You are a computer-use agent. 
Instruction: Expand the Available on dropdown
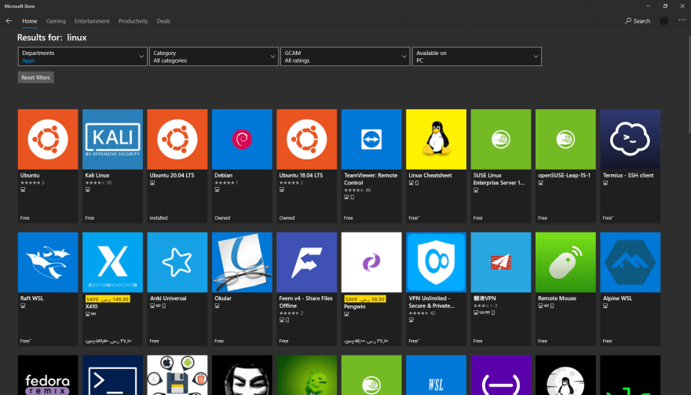(x=477, y=57)
